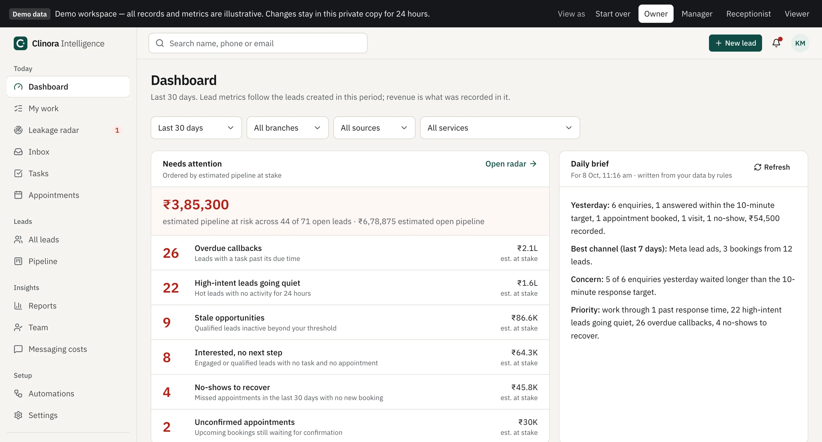
Task: Open Pipeline in sidebar
Action: point(68,261)
